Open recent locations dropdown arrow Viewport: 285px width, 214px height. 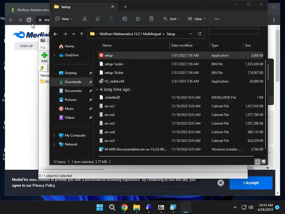tap(73, 34)
